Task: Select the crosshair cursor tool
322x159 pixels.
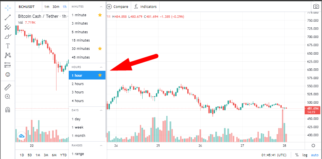Action: (8, 8)
